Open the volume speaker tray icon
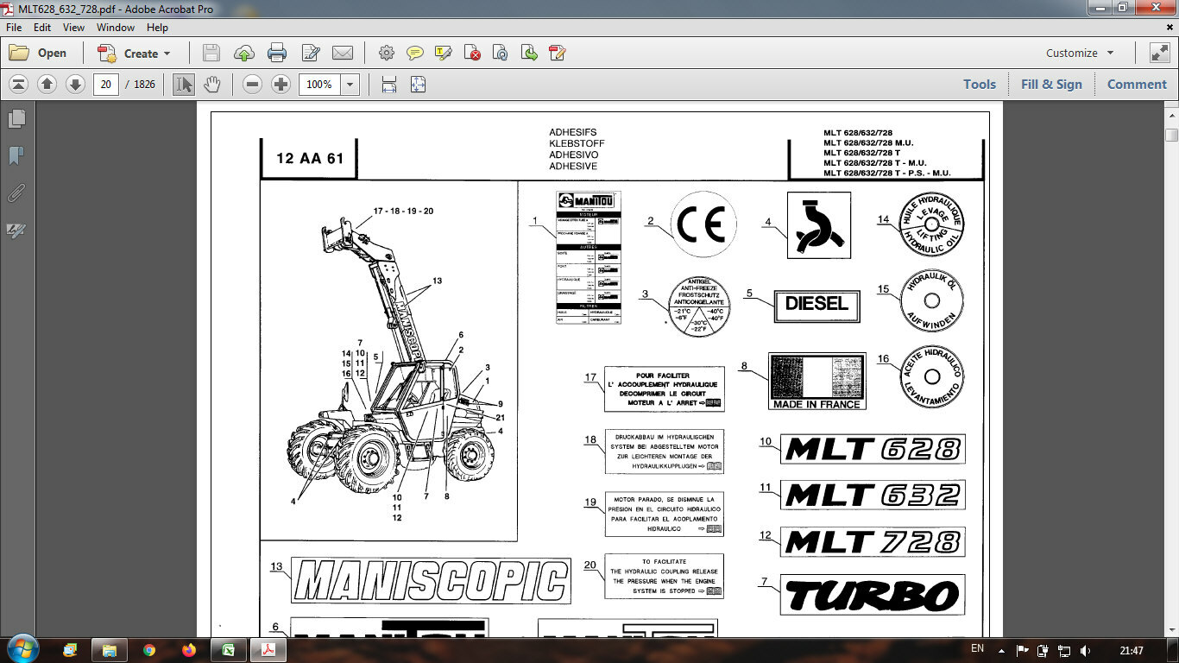Image resolution: width=1179 pixels, height=663 pixels. [x=1086, y=650]
